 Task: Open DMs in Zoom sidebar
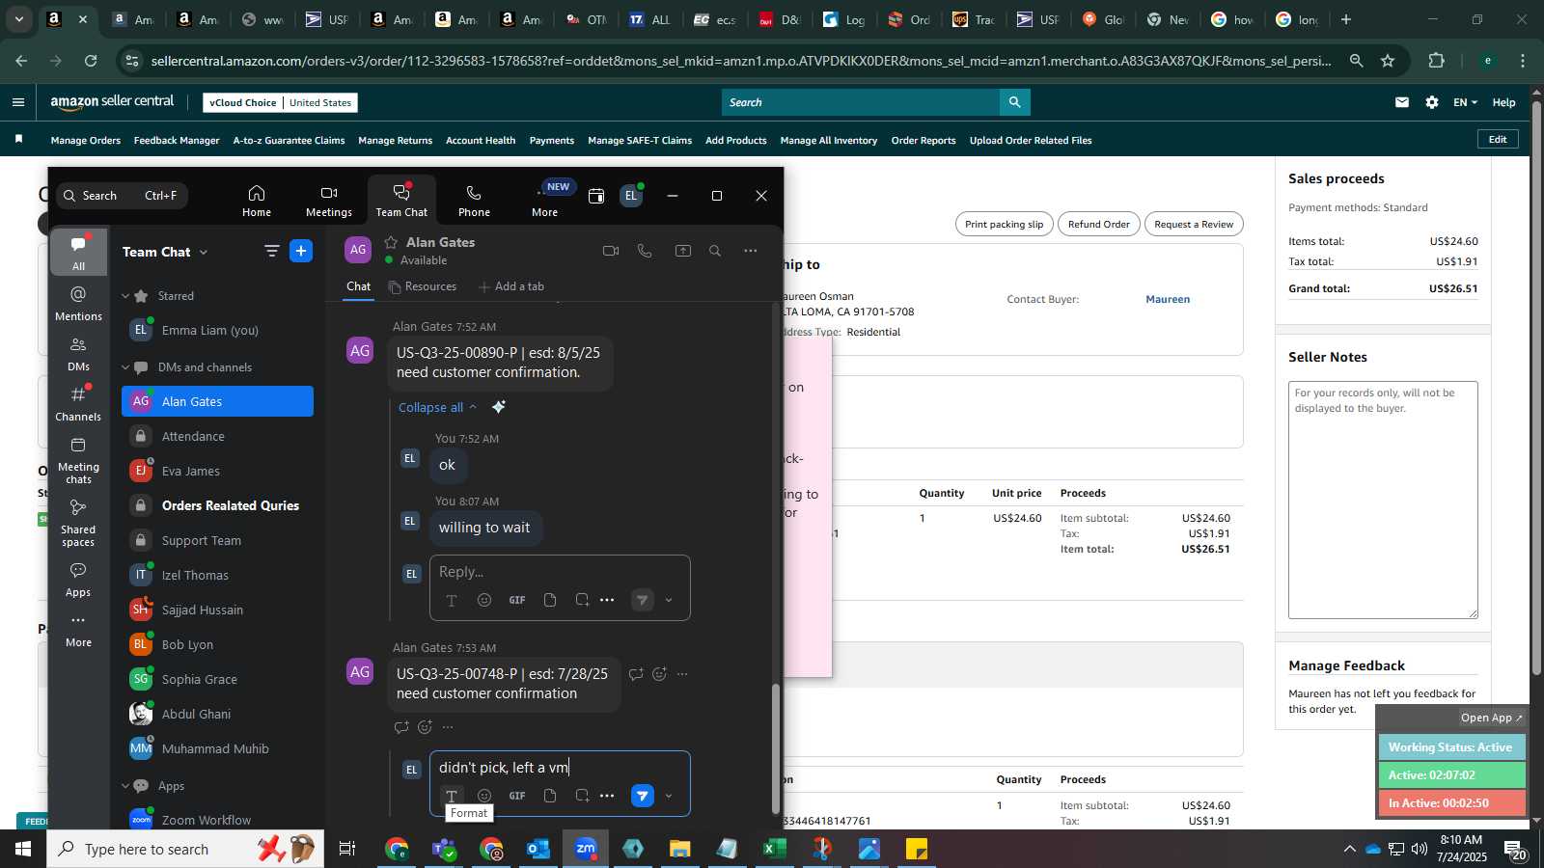(78, 354)
